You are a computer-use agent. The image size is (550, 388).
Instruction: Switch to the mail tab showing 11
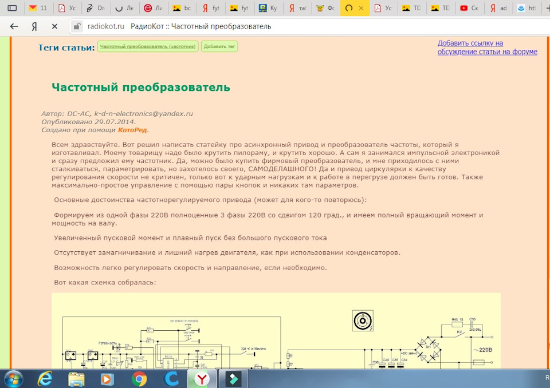[x=38, y=8]
